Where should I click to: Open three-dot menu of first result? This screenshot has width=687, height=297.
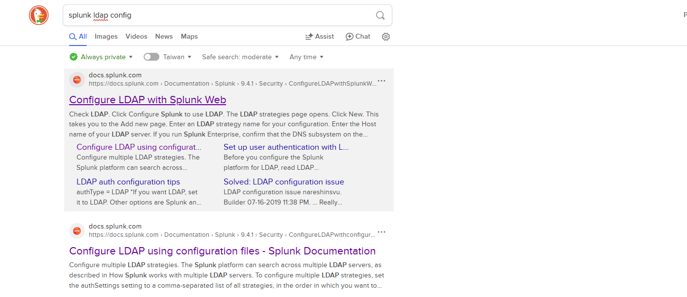382,81
